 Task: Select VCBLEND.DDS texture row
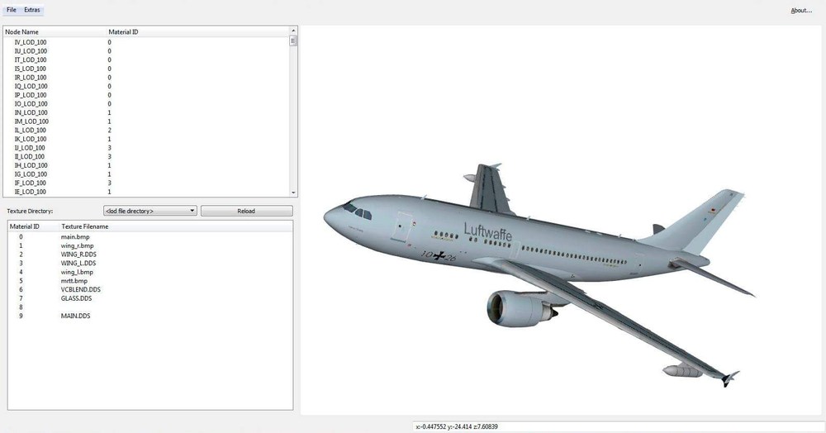(150, 290)
